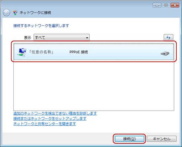Screen dimensions: 182x147
Task: Open the 表示 dropdown showing すべて
Action: (62, 37)
